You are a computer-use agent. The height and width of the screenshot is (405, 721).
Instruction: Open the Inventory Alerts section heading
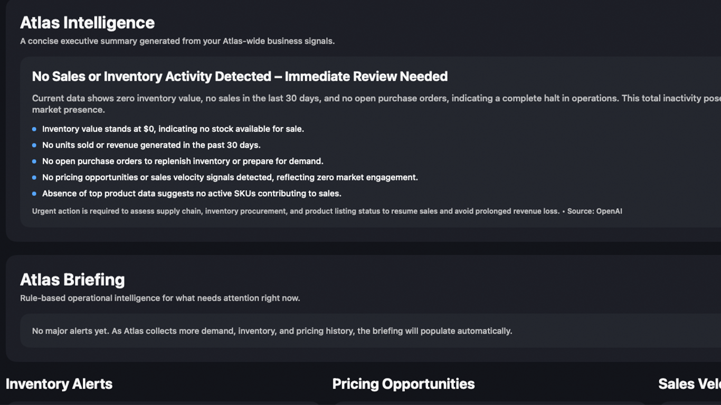[x=59, y=384]
